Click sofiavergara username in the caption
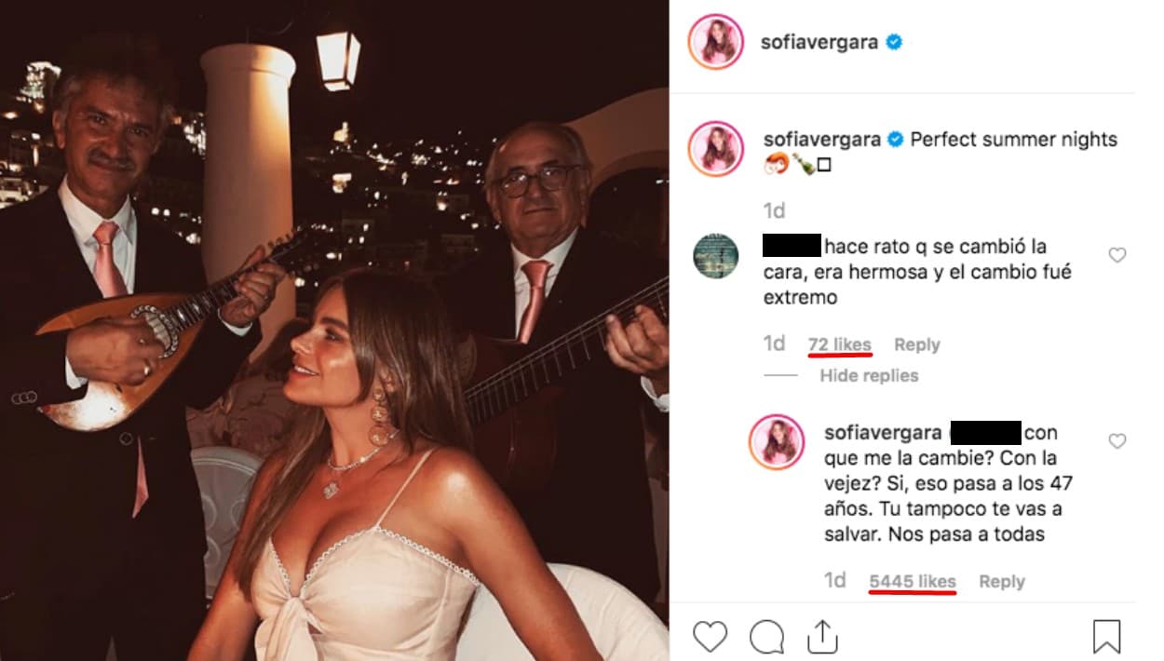 825,141
